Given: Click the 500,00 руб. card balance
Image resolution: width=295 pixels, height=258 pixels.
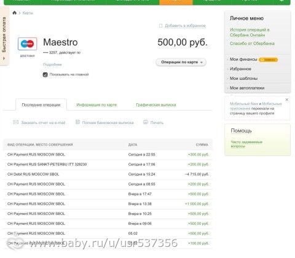Looking at the screenshot, I should (x=183, y=42).
